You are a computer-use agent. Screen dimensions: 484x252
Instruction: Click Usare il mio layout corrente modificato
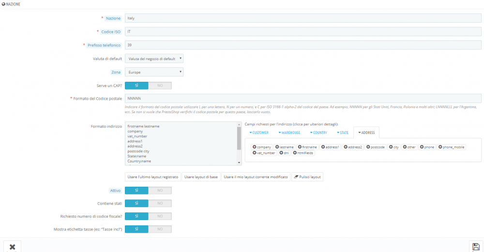click(256, 177)
